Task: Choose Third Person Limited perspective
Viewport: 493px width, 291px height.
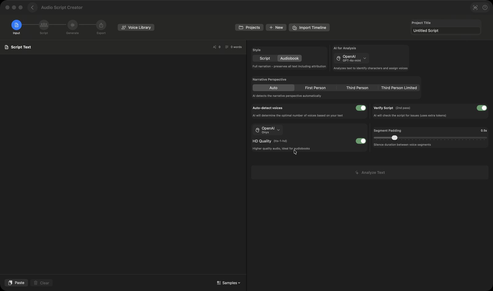Action: [399, 88]
